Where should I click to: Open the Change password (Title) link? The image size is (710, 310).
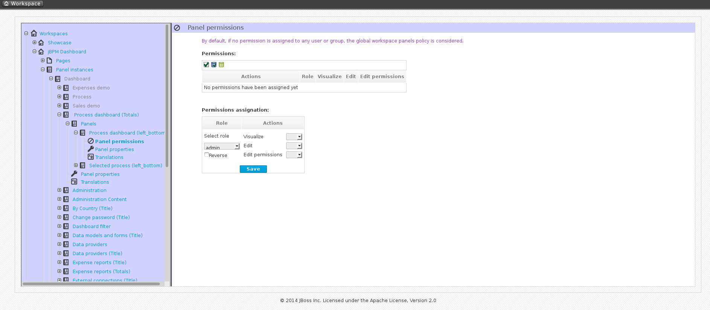click(x=101, y=217)
